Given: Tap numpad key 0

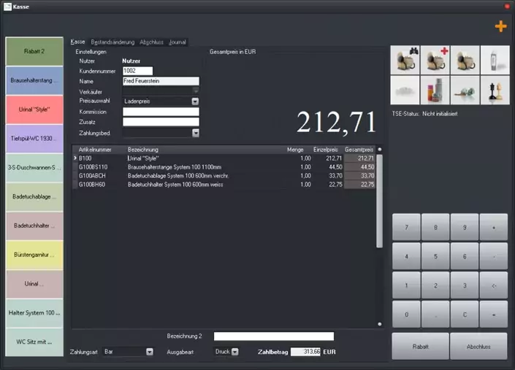Looking at the screenshot, I should [406, 315].
